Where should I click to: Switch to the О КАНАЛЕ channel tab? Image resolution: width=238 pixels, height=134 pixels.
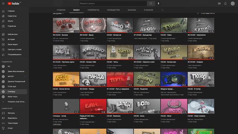(148, 10)
